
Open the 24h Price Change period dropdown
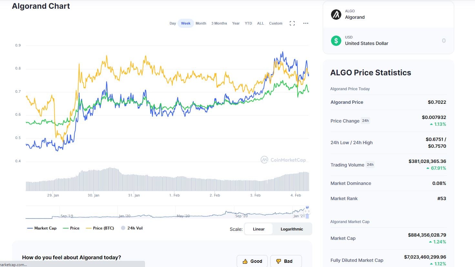point(365,121)
